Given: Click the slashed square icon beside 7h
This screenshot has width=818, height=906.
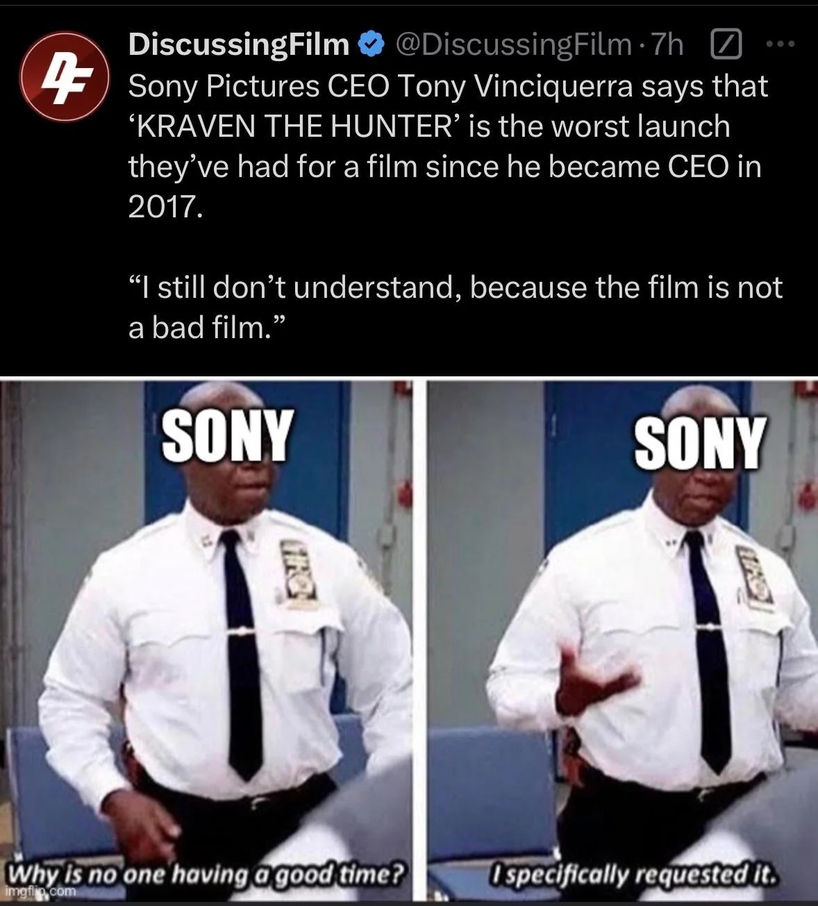Looking at the screenshot, I should pos(724,46).
